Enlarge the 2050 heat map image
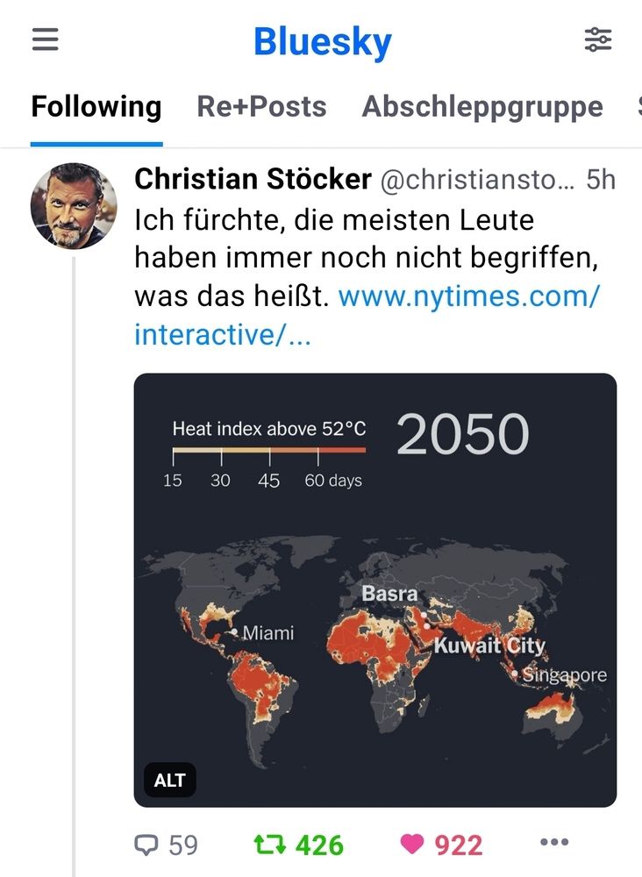Screen dimensions: 642x877 (375, 590)
